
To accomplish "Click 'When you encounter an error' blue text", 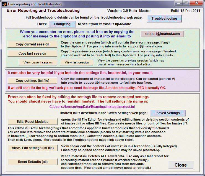I will click(77, 34).
